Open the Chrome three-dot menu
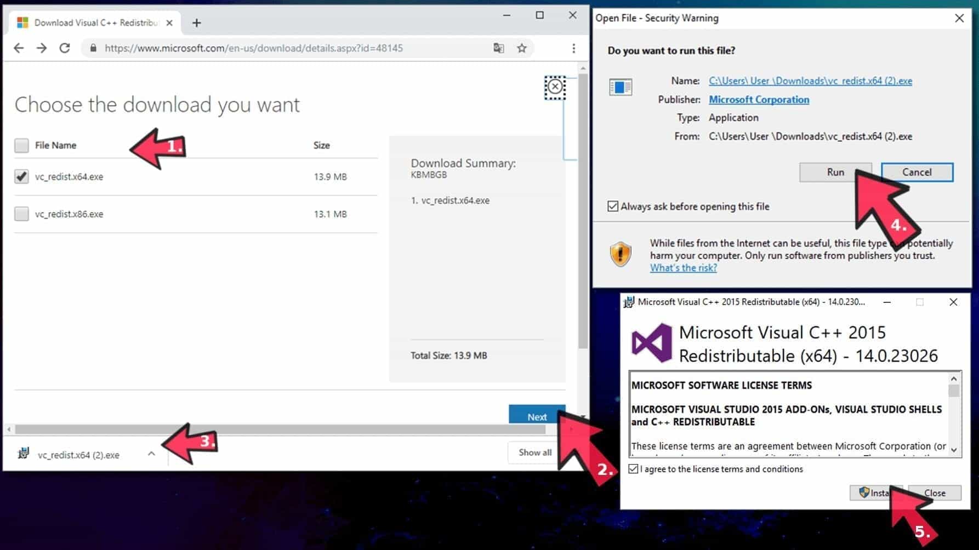 click(x=573, y=48)
